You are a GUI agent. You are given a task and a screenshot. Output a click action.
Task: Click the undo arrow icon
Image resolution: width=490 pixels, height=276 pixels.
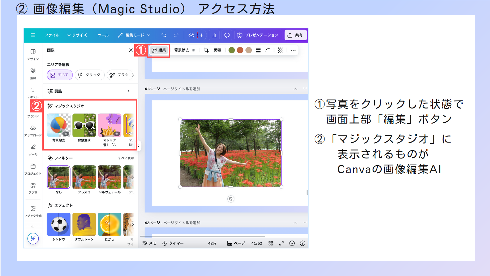pyautogui.click(x=164, y=35)
